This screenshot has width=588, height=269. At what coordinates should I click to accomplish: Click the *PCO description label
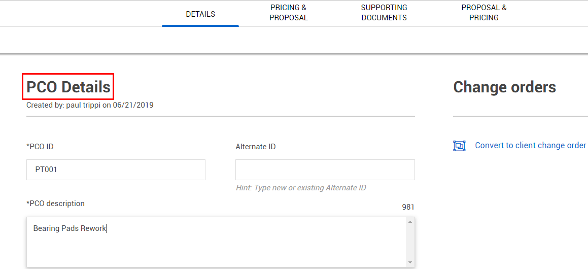tap(55, 204)
